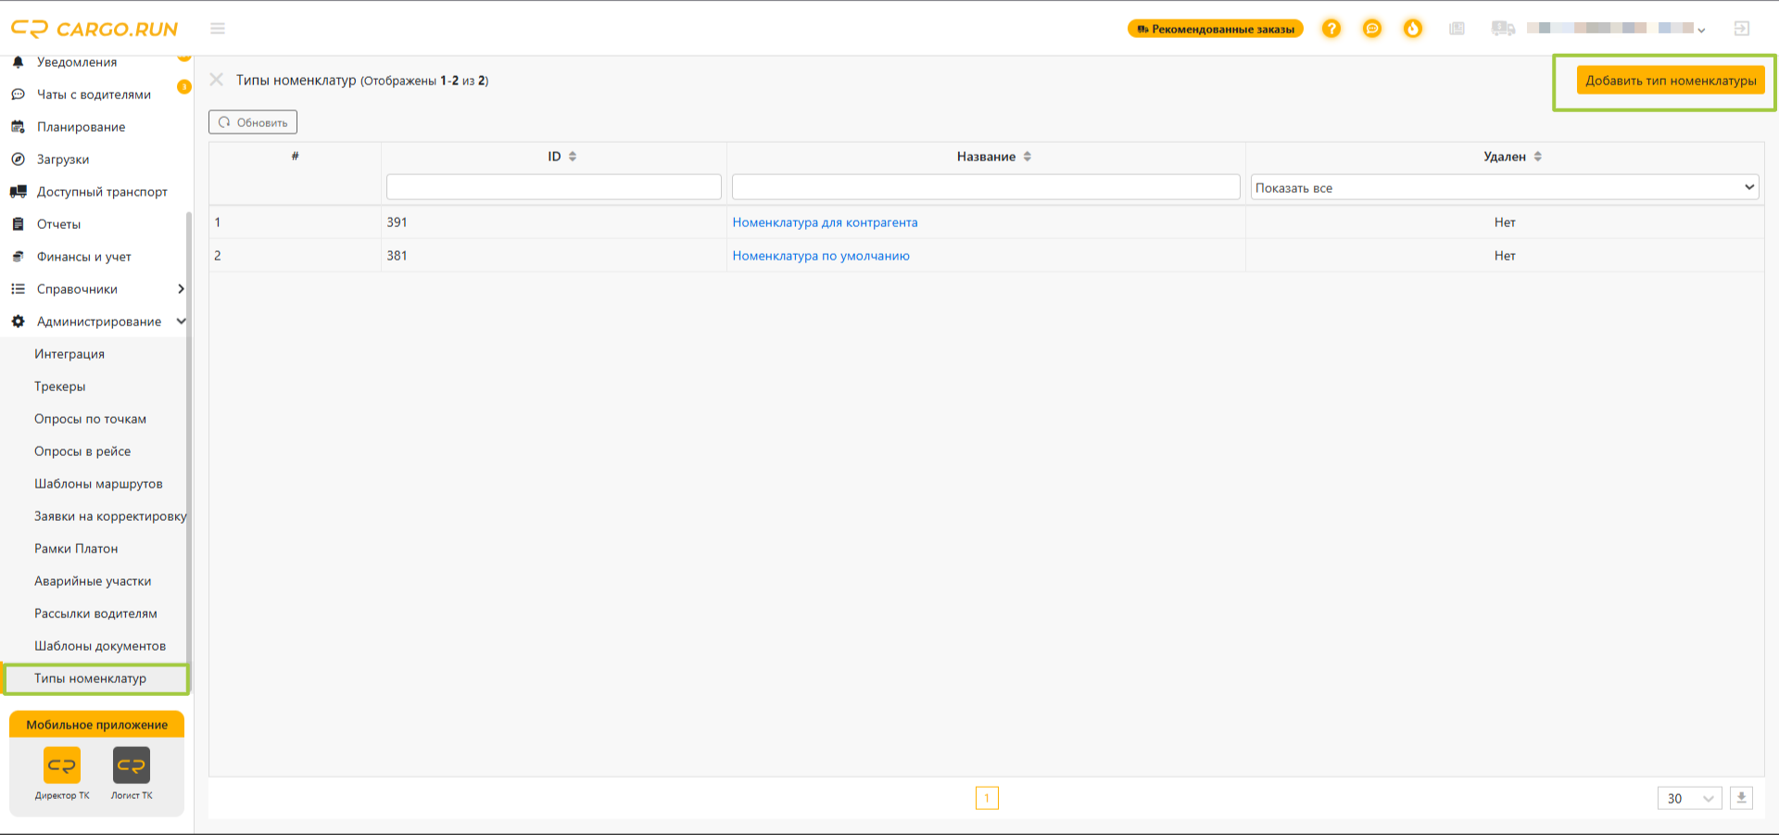The image size is (1779, 835).
Task: Click the truck icon beside Доступный транспорт
Action: point(18,192)
